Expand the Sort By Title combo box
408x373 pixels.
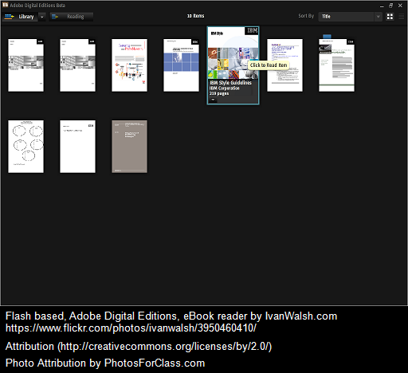click(350, 17)
